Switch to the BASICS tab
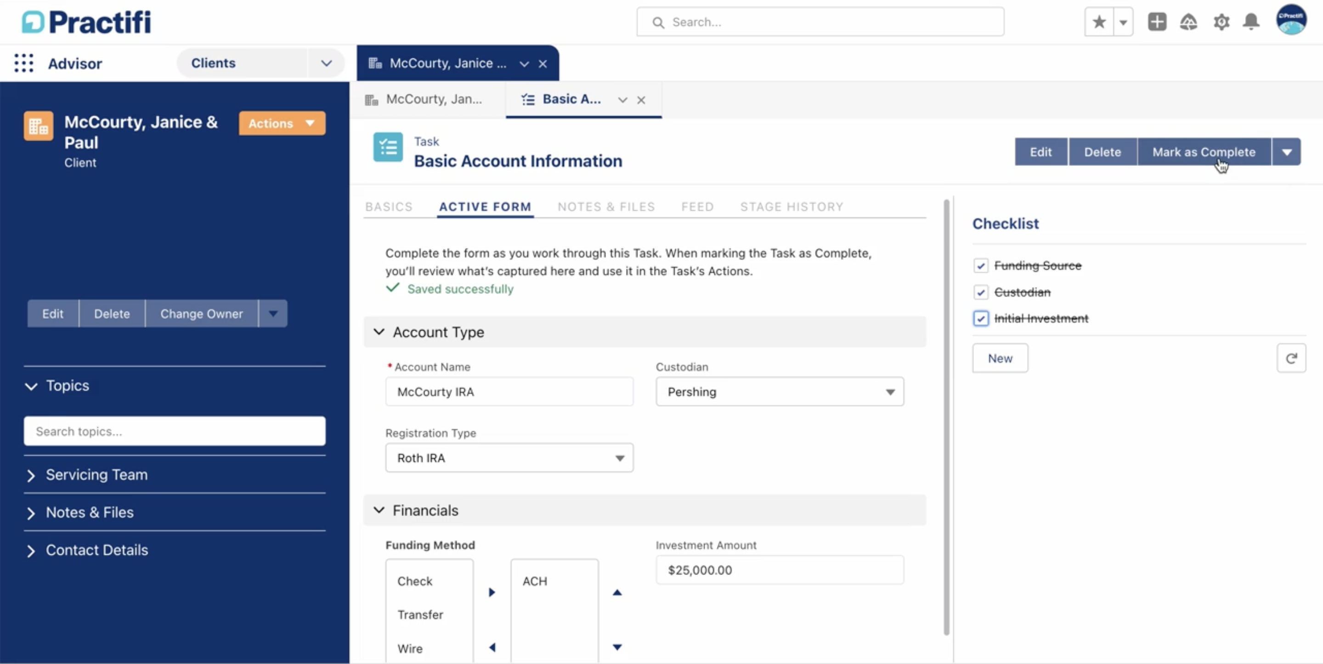The image size is (1323, 664). pos(389,207)
